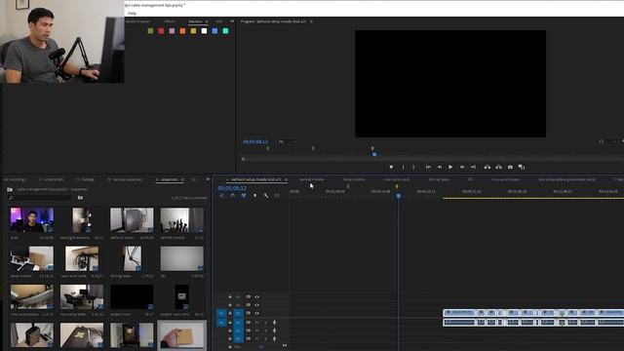Click the bin folder icon in project path

10,189
